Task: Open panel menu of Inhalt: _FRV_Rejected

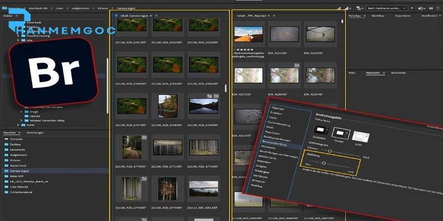Action: [x=274, y=16]
